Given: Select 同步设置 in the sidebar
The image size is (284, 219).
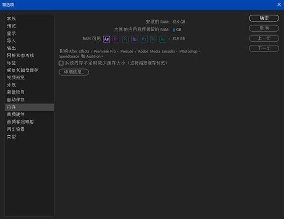Looking at the screenshot, I should (x=30, y=129).
